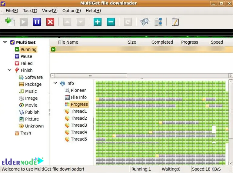
Task: Click the Move Up arrow toolbar icon
Action: 67,22
